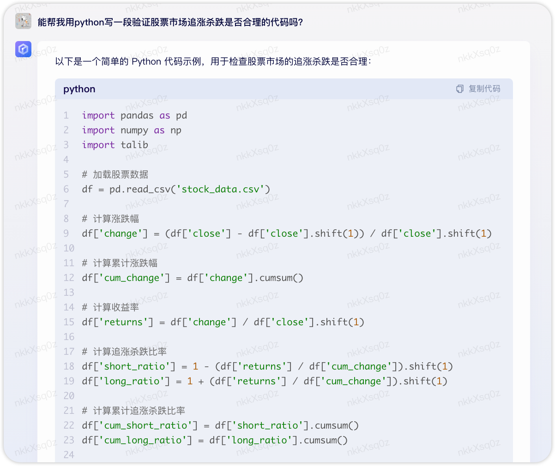Click the assistant intro sentence above the code
The width and height of the screenshot is (555, 466).
(x=212, y=61)
